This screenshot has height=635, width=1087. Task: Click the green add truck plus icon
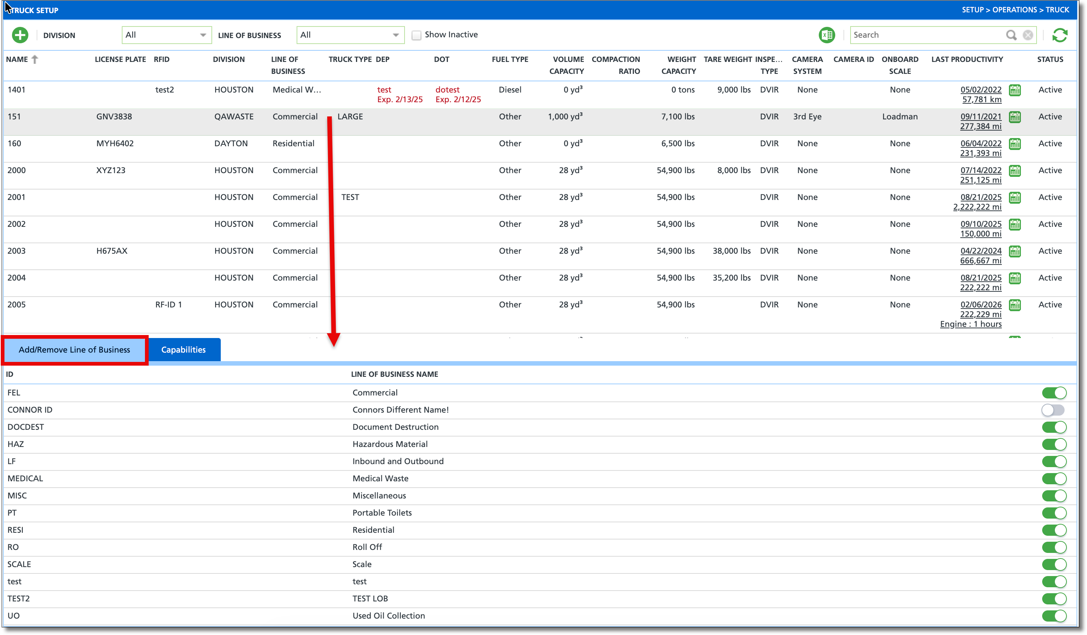click(x=20, y=35)
